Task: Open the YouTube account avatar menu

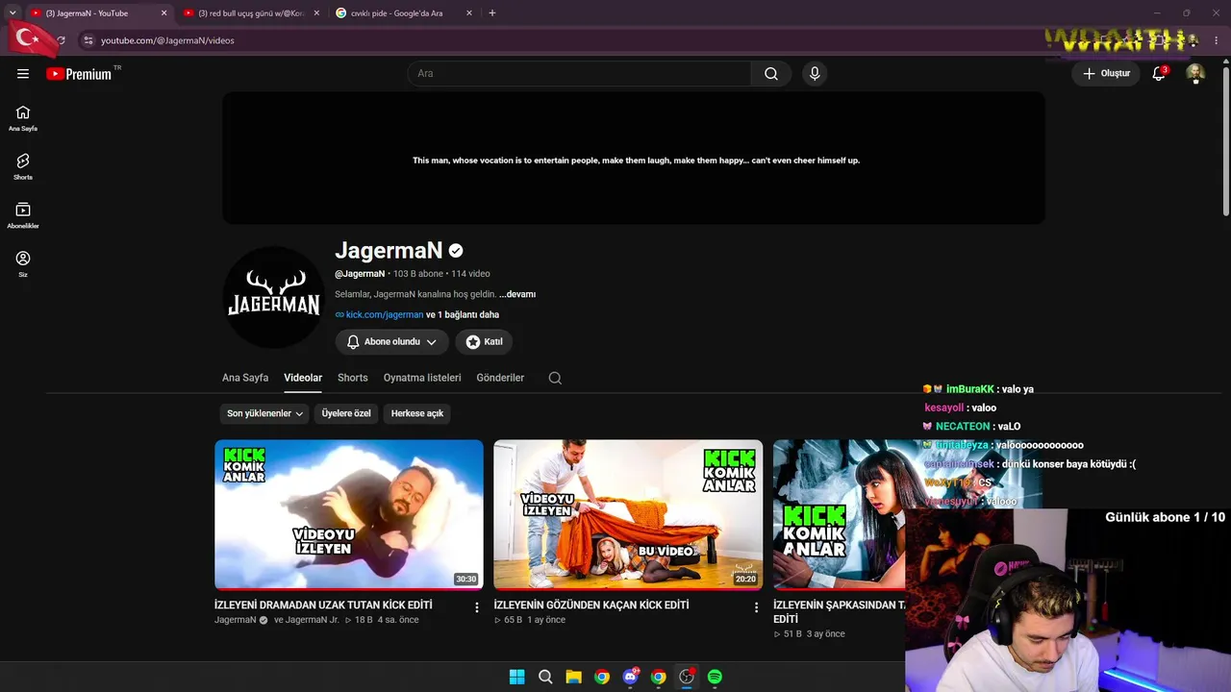Action: pos(1195,74)
